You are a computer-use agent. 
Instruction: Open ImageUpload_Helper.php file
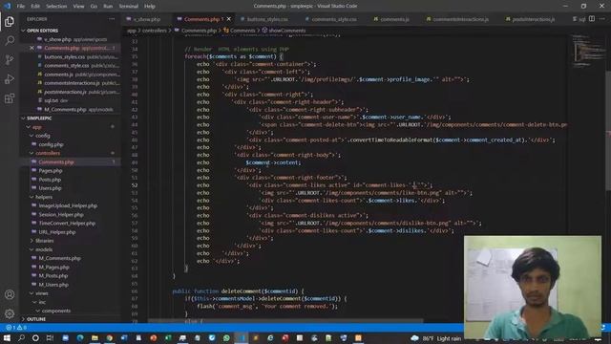[x=68, y=205]
